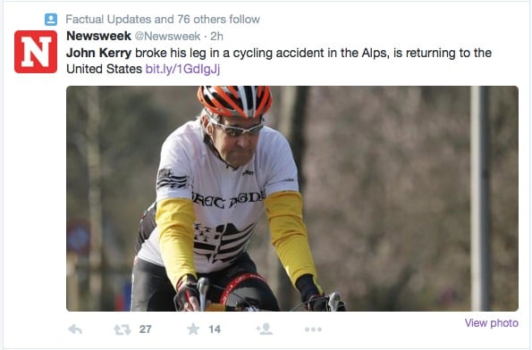Screen dimensions: 532x350
Task: Open the bit.ly/1GdIgJj link
Action: pyautogui.click(x=182, y=69)
